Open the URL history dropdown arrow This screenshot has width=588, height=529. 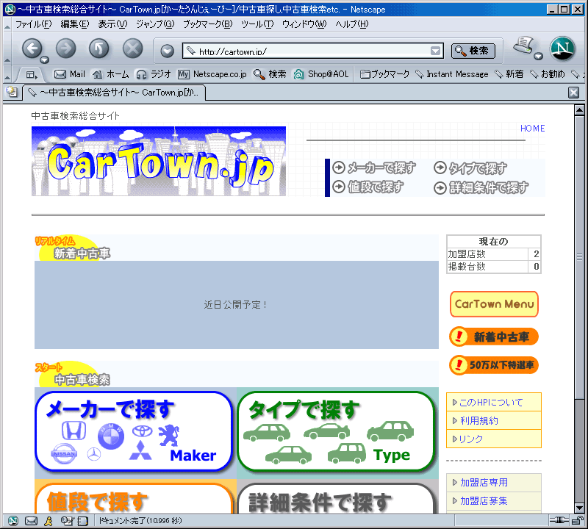coord(435,51)
